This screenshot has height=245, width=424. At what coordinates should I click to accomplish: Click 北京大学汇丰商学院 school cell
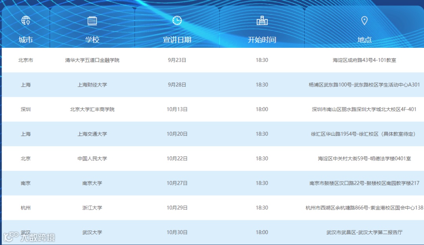pyautogui.click(x=92, y=109)
